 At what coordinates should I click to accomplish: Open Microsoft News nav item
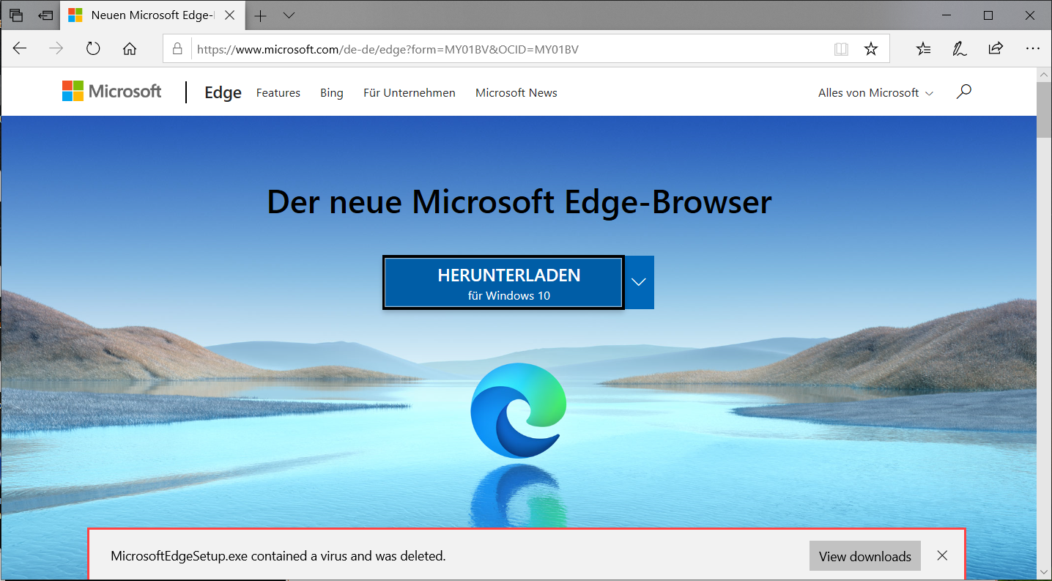(516, 93)
